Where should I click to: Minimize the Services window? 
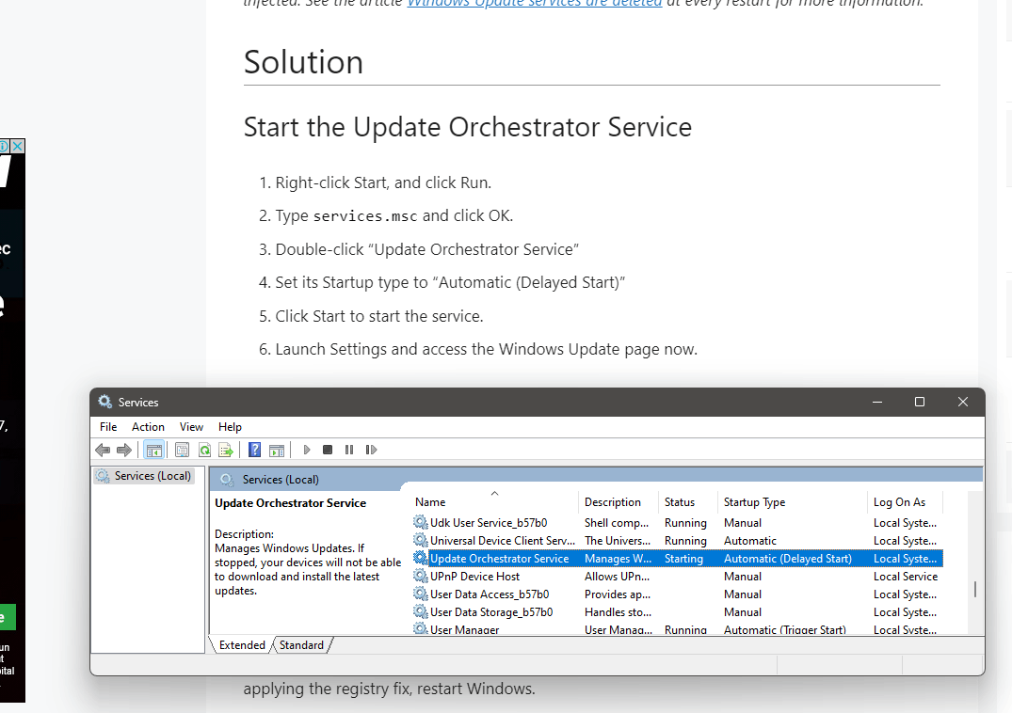877,402
